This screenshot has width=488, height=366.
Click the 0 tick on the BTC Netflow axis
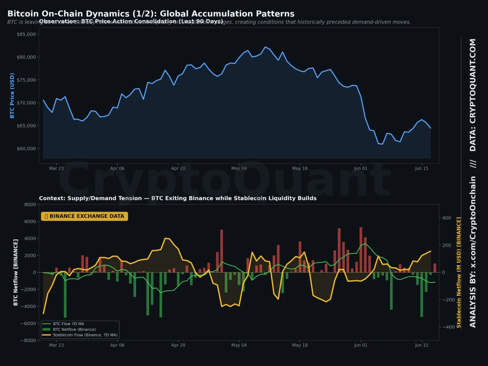click(35, 273)
